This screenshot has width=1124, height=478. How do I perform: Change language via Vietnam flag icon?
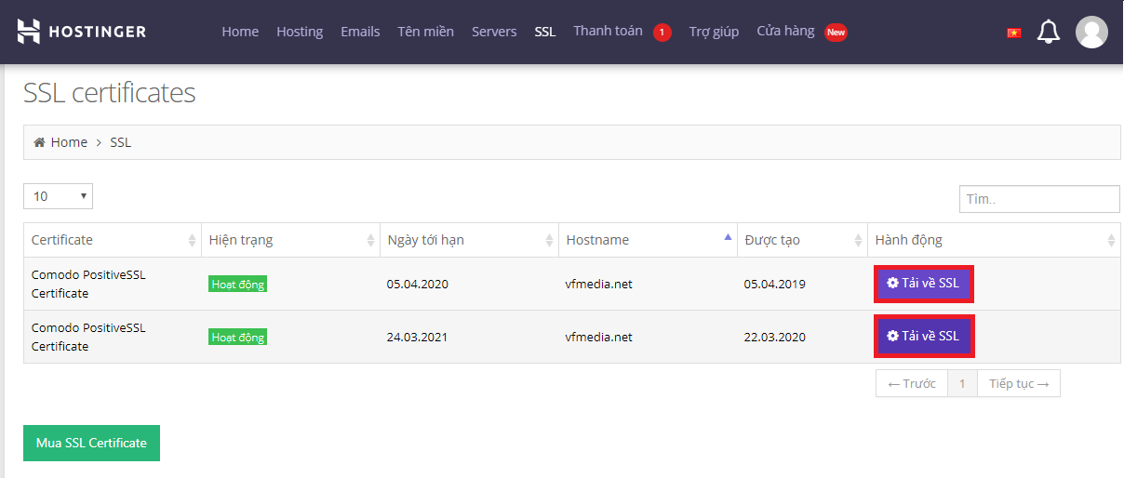pyautogui.click(x=1013, y=33)
